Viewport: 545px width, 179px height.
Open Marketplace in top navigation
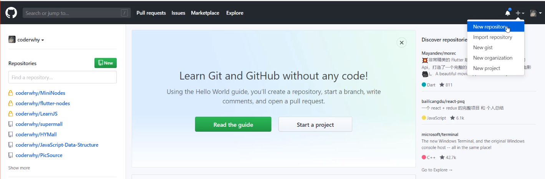pos(205,13)
